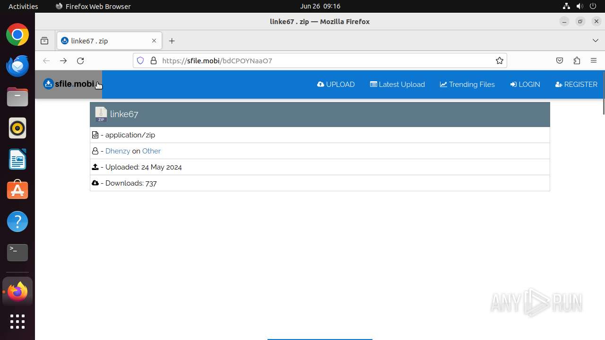Screen dimensions: 605x340
Task: Open the Help application
Action: (x=17, y=221)
